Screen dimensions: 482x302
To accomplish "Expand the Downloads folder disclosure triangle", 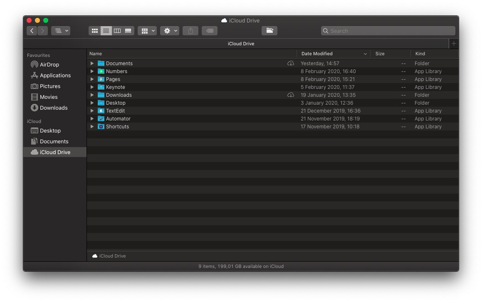I will tap(92, 95).
